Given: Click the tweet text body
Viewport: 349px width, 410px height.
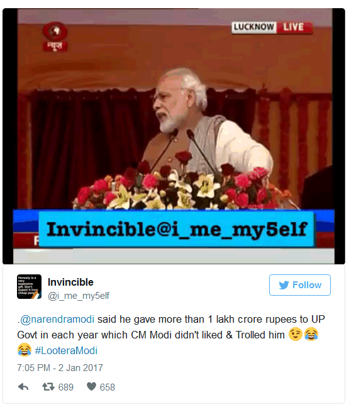Looking at the screenshot, I should click(x=171, y=335).
